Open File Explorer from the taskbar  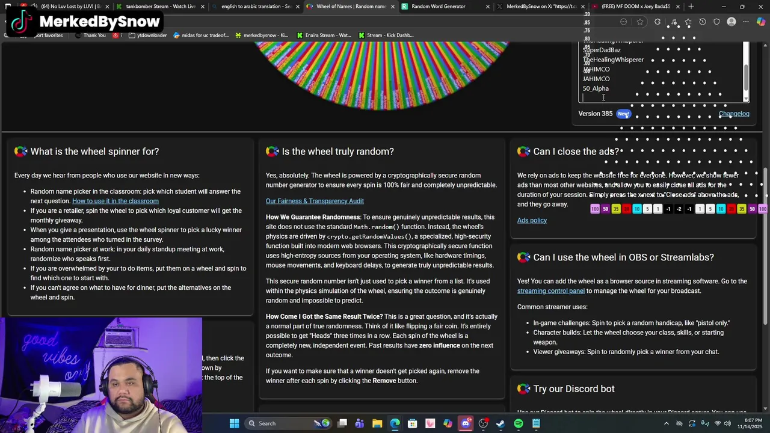click(377, 423)
